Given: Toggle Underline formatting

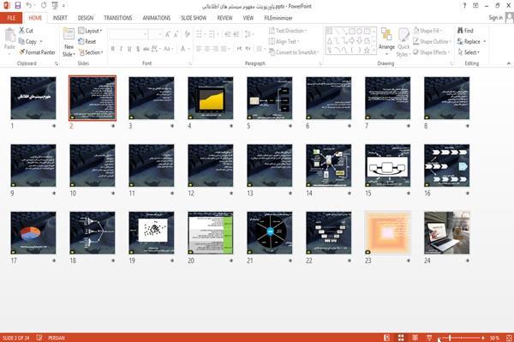Looking at the screenshot, I should pyautogui.click(x=129, y=49).
